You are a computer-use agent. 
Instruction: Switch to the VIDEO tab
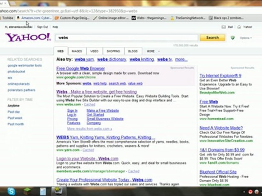[94, 51]
